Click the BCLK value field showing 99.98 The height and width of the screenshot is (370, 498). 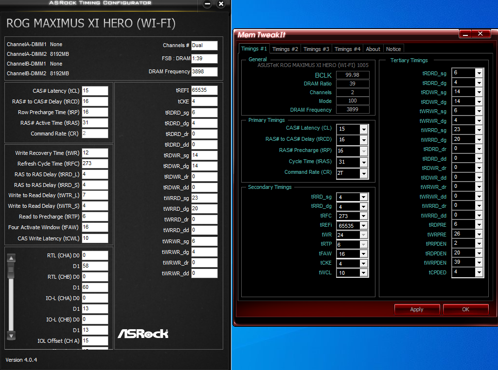click(353, 75)
